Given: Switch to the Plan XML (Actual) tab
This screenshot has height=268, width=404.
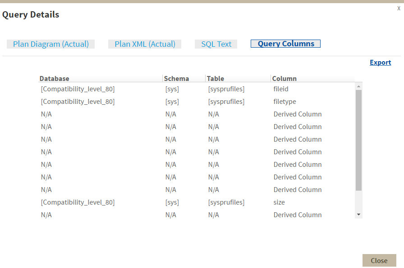Looking at the screenshot, I should click(x=145, y=44).
